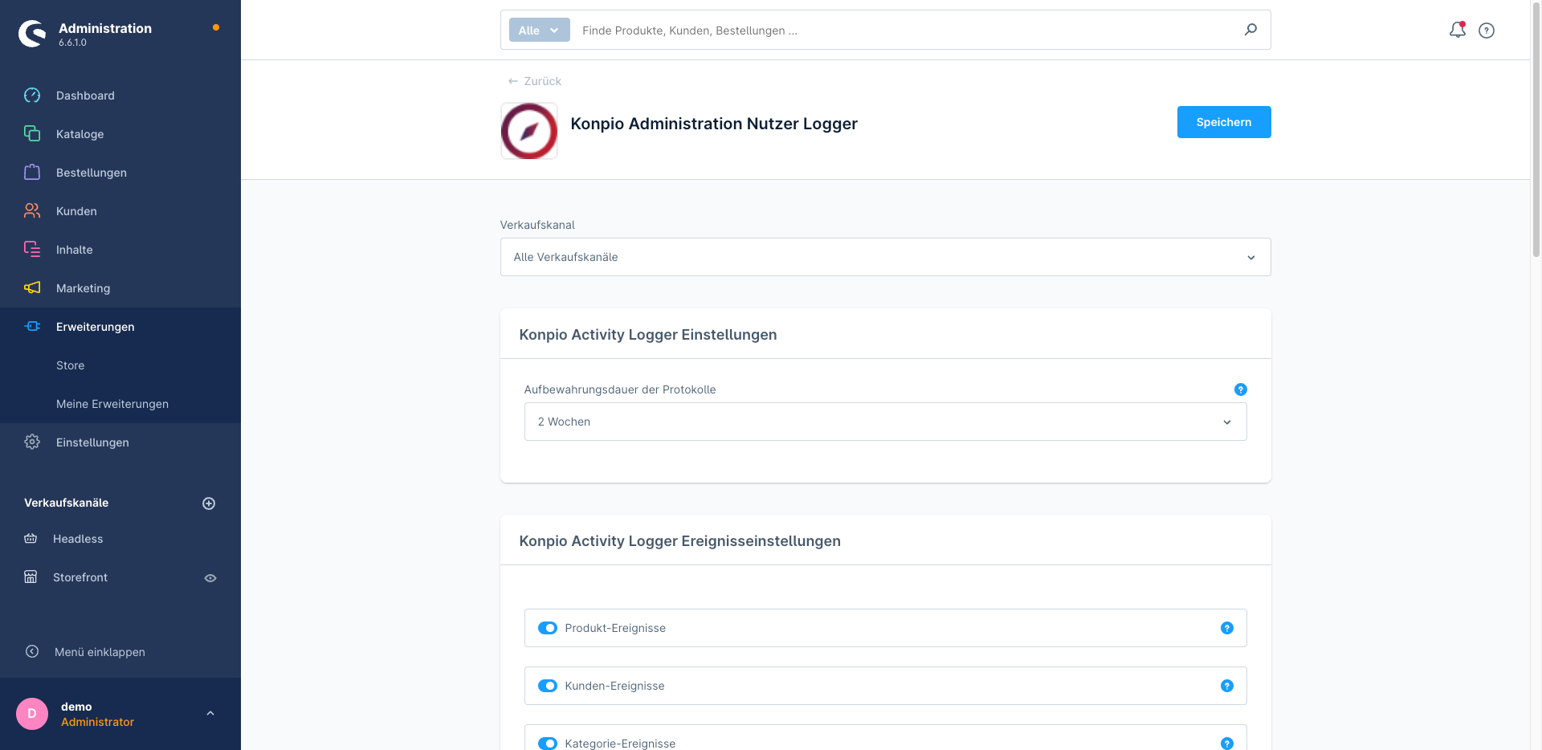Click the Storefront shop icon
This screenshot has height=750, width=1542.
(31, 577)
